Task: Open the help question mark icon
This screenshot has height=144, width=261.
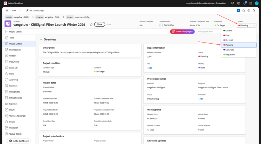Action: pos(238,3)
